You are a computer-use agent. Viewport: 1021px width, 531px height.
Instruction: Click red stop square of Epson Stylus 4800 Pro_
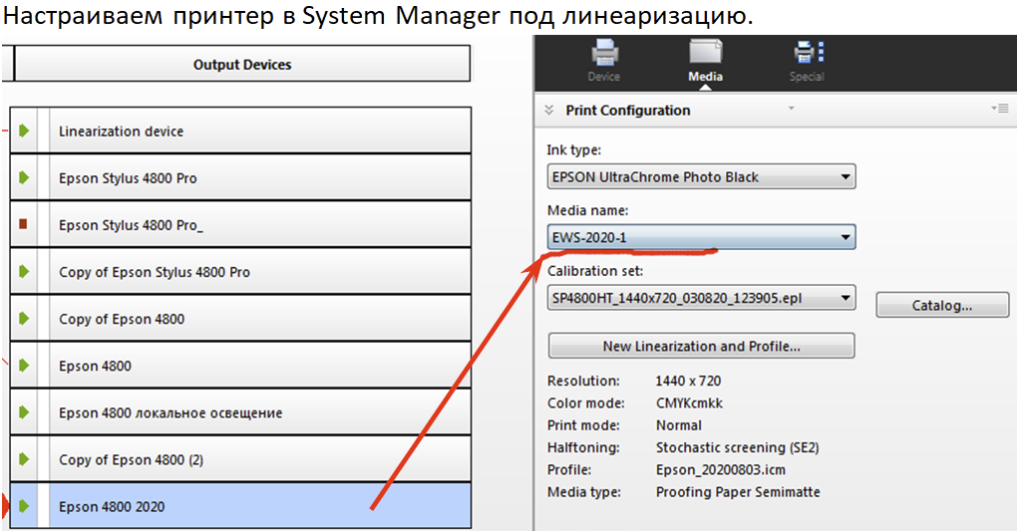pyautogui.click(x=24, y=224)
